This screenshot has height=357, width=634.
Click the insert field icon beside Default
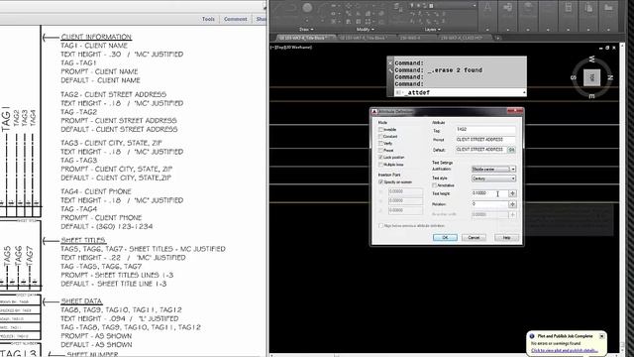pos(511,150)
